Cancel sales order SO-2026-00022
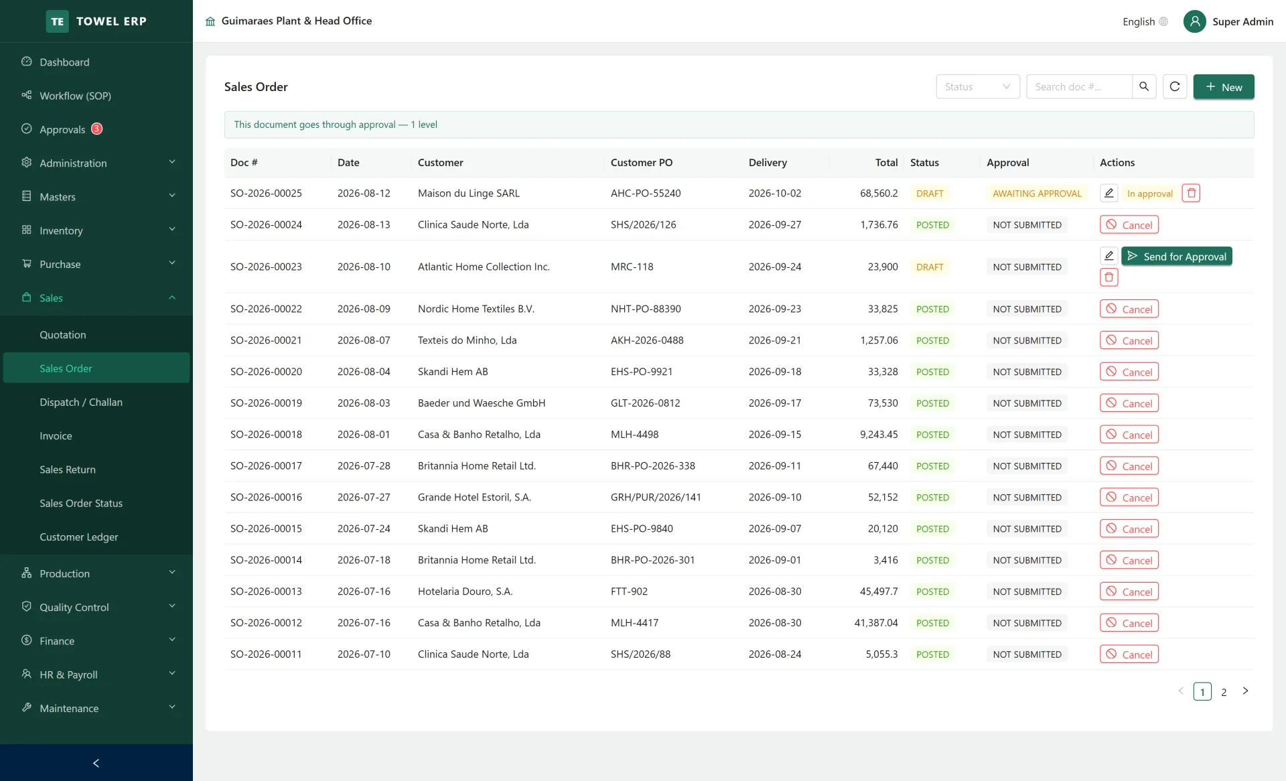This screenshot has width=1286, height=781. [x=1129, y=309]
